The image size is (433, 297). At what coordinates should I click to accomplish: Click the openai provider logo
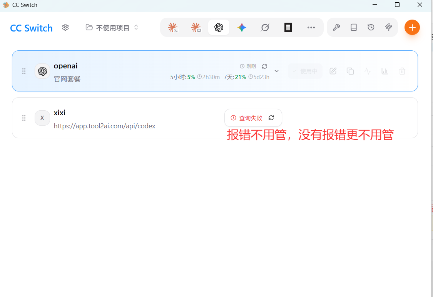(x=42, y=71)
